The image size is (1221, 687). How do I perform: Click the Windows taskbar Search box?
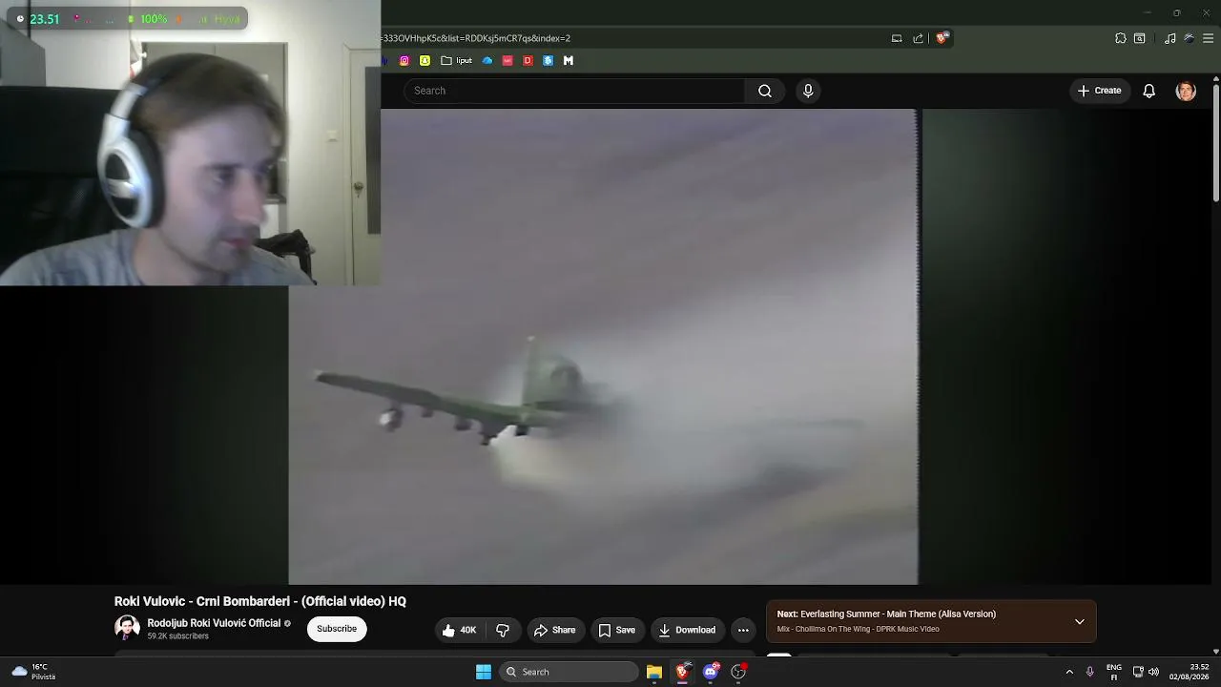[x=569, y=672]
